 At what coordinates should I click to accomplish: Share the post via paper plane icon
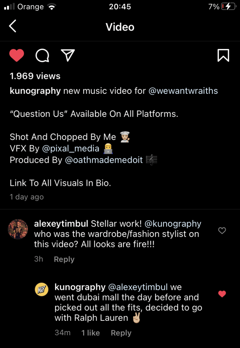(x=68, y=55)
